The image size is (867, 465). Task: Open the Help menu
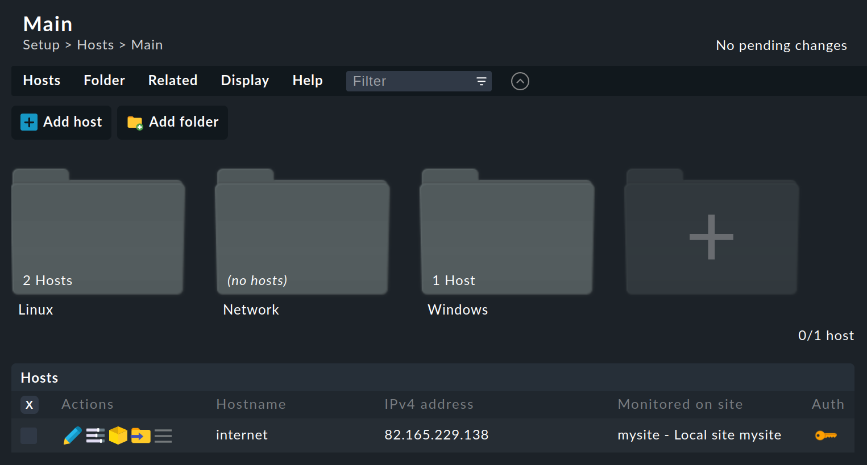(x=308, y=81)
